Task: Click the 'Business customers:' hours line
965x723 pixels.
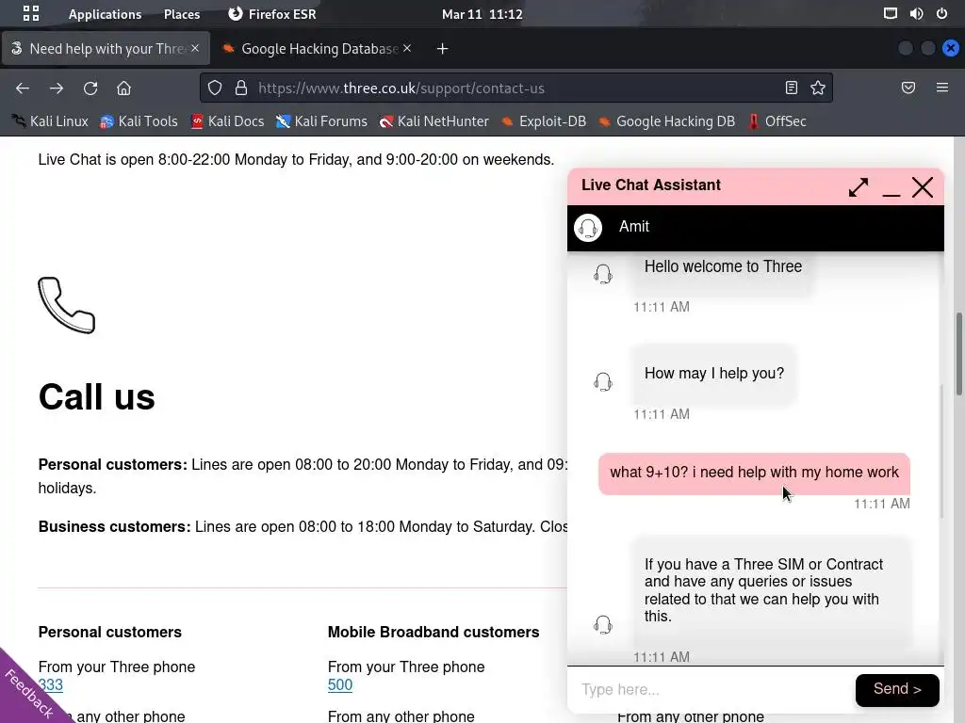Action: (303, 527)
